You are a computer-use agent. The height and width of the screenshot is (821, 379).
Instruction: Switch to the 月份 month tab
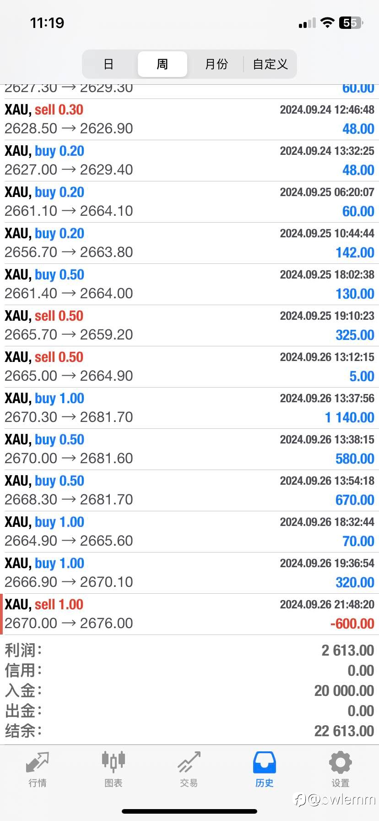(216, 64)
